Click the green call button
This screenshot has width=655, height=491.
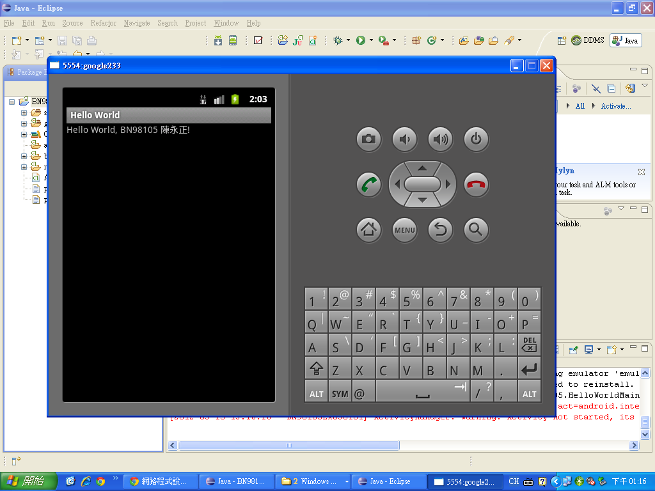coord(368,184)
